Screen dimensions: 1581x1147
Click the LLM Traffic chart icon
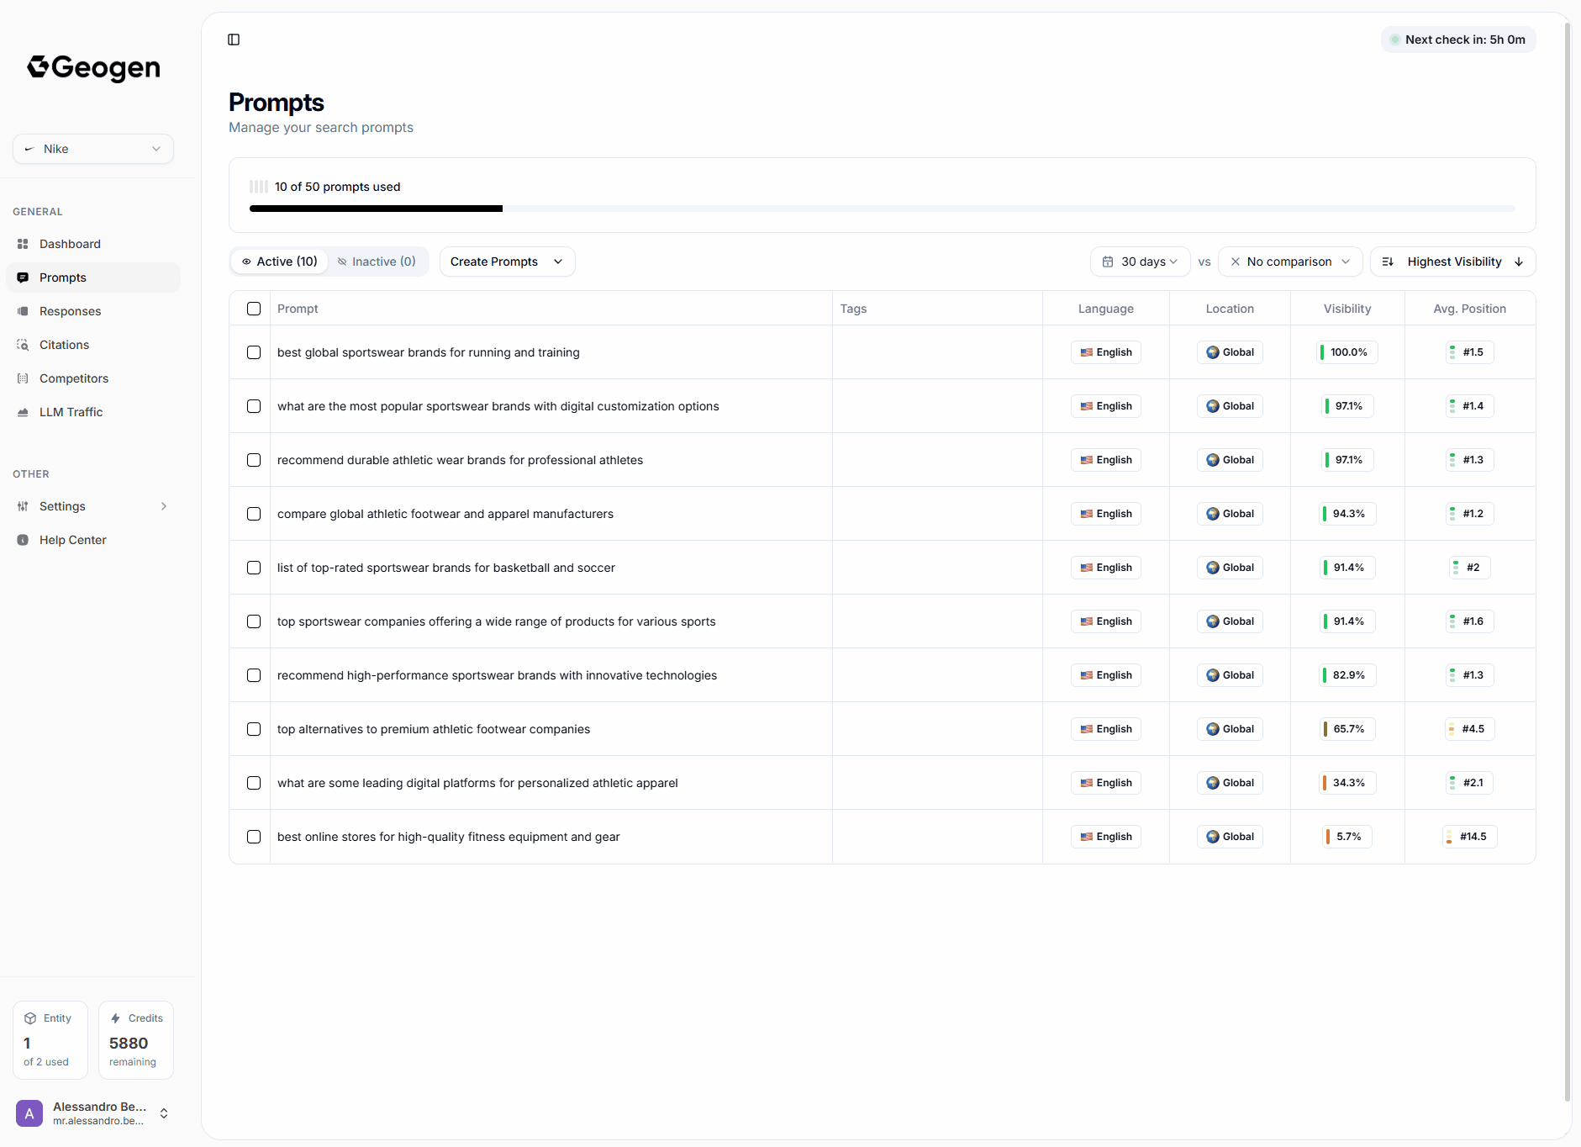[x=23, y=412]
